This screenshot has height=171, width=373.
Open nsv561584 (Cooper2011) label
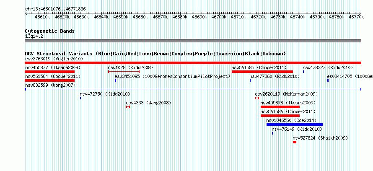[x=53, y=76]
